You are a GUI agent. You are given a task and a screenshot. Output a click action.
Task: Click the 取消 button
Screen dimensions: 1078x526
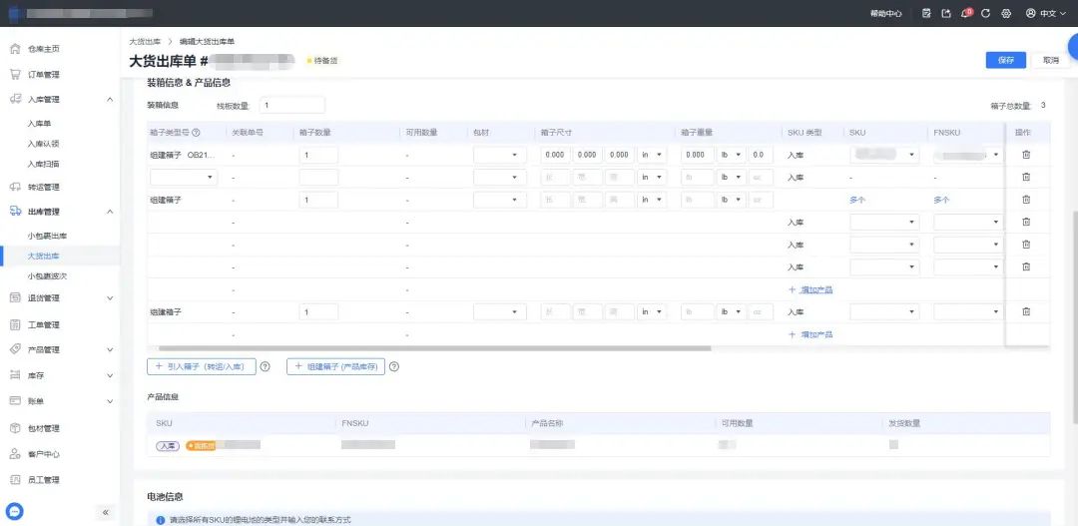coord(1050,60)
